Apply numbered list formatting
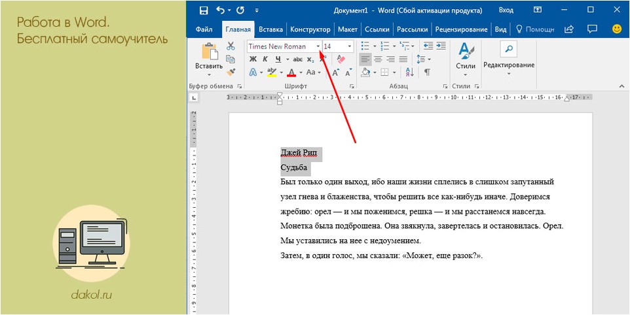Screen dimensions: 630x315 click(384, 46)
